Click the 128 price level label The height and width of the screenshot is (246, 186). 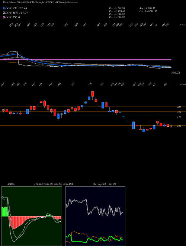[179, 107]
